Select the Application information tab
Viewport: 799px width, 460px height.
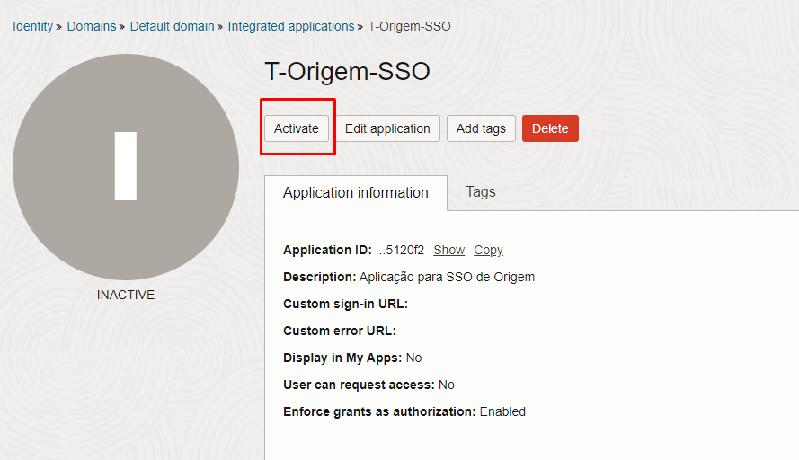coord(356,192)
